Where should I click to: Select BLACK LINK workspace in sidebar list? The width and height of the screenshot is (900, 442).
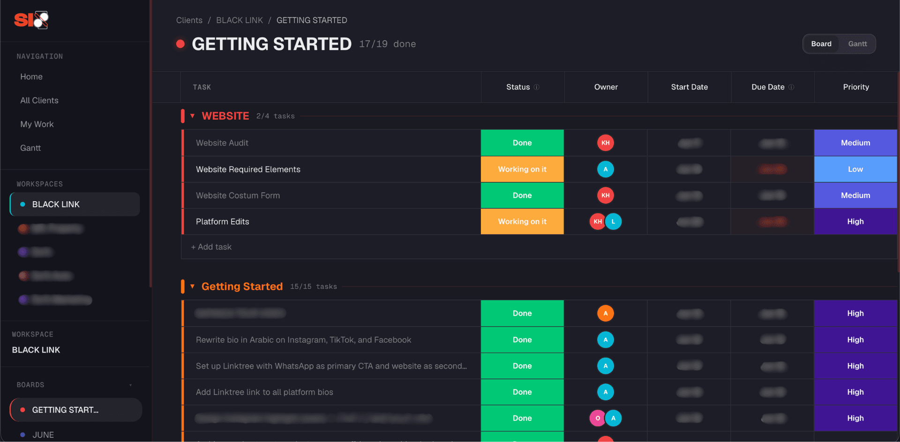pyautogui.click(x=75, y=204)
